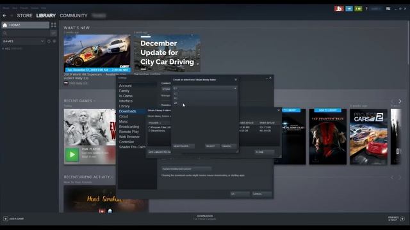
Task: Open the LIBRARY tab
Action: pyautogui.click(x=46, y=15)
